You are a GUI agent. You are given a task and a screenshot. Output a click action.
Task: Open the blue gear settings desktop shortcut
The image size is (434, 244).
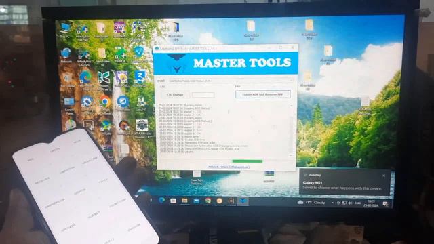point(87,105)
